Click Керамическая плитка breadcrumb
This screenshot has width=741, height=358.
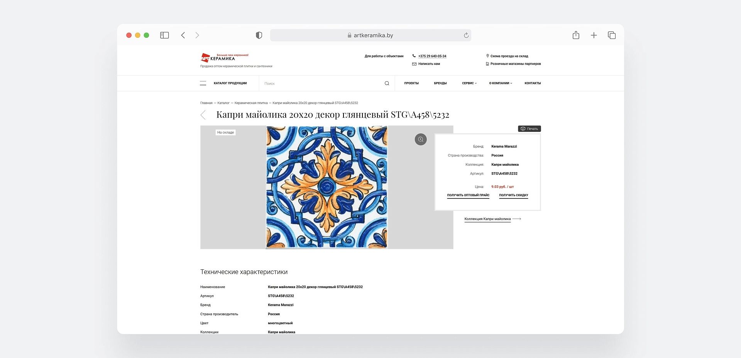click(x=251, y=103)
